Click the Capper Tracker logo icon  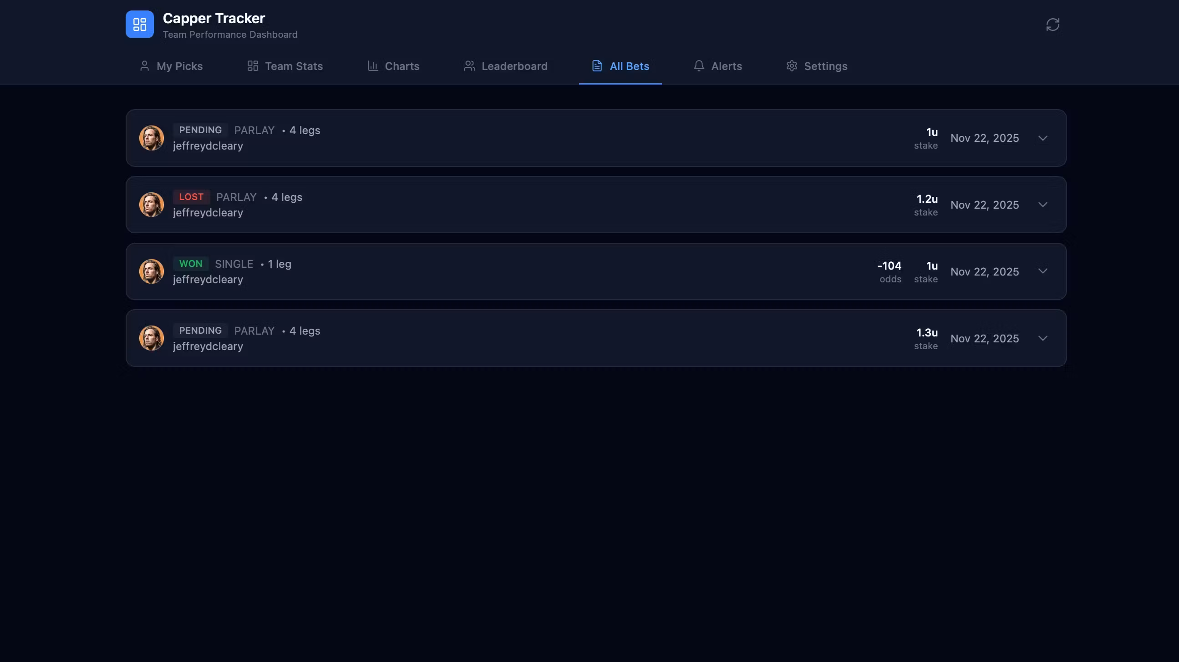(x=140, y=24)
